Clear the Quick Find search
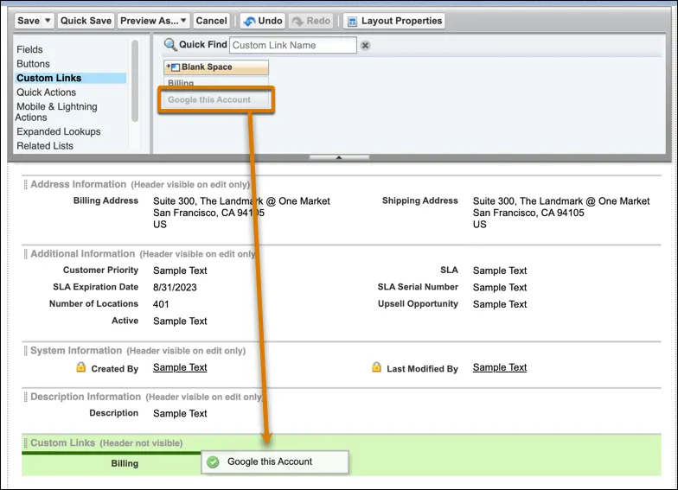The width and height of the screenshot is (678, 490). click(365, 45)
